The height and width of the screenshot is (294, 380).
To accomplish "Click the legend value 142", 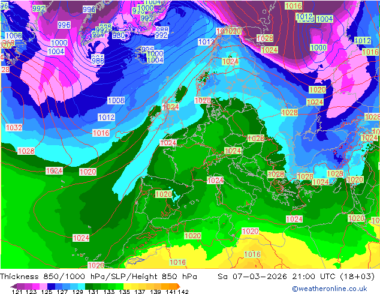I will 183,292.
